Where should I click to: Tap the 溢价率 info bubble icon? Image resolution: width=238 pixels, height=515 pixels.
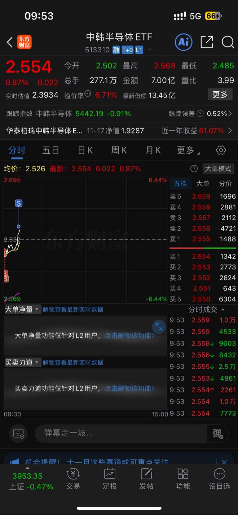click(88, 94)
